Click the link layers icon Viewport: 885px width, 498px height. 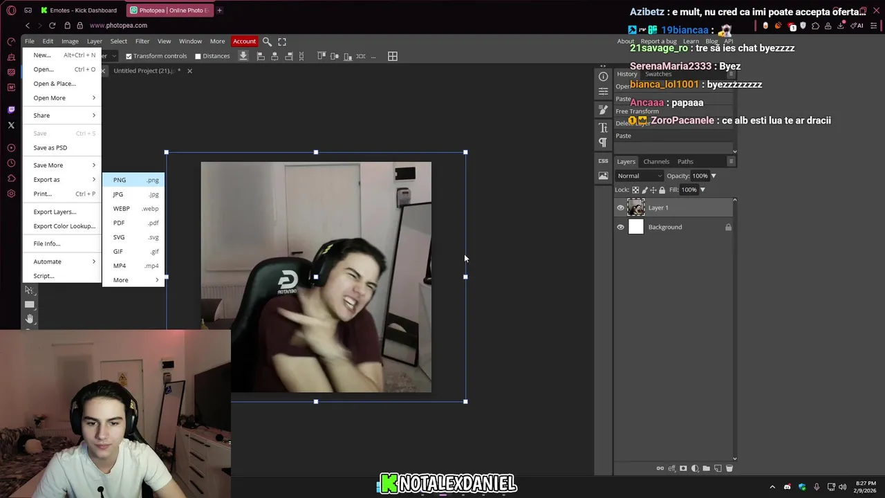point(660,468)
